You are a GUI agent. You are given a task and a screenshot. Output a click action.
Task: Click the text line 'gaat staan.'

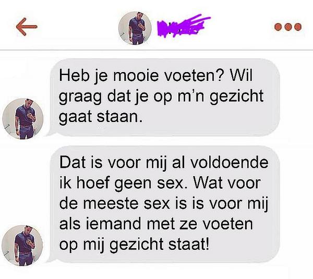[x=101, y=117]
